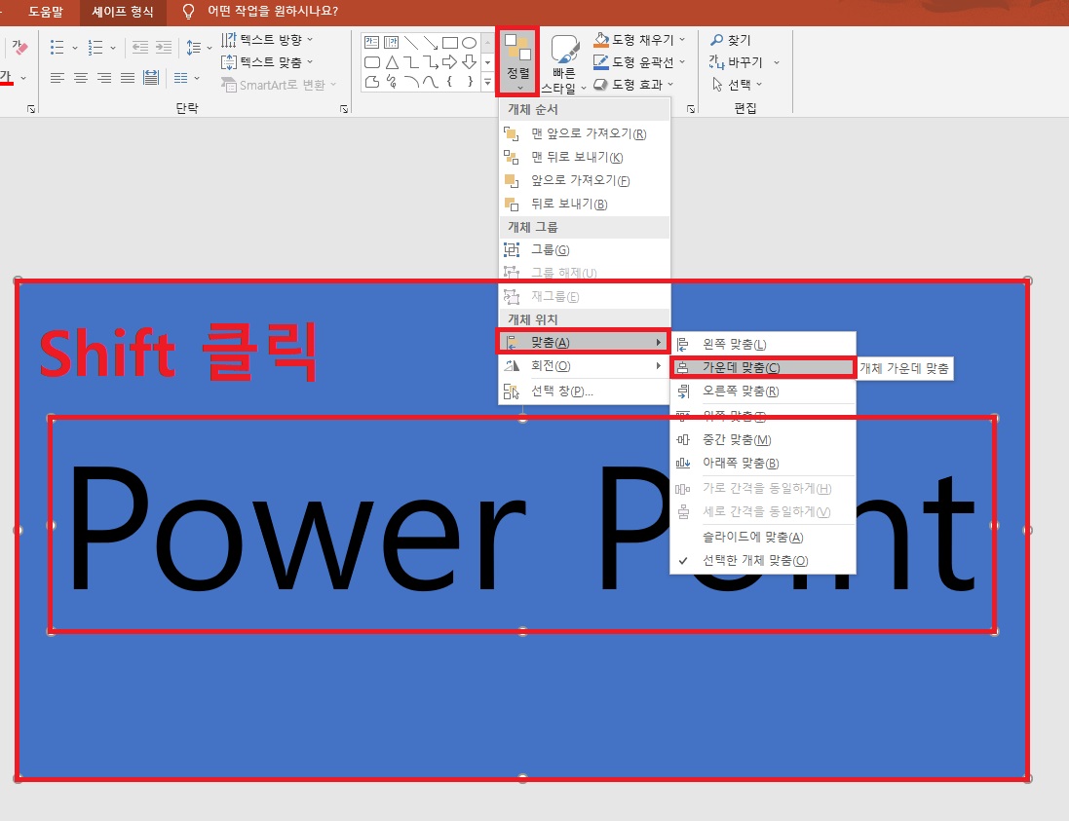
Task: Select the left brace shape
Action: (x=450, y=82)
